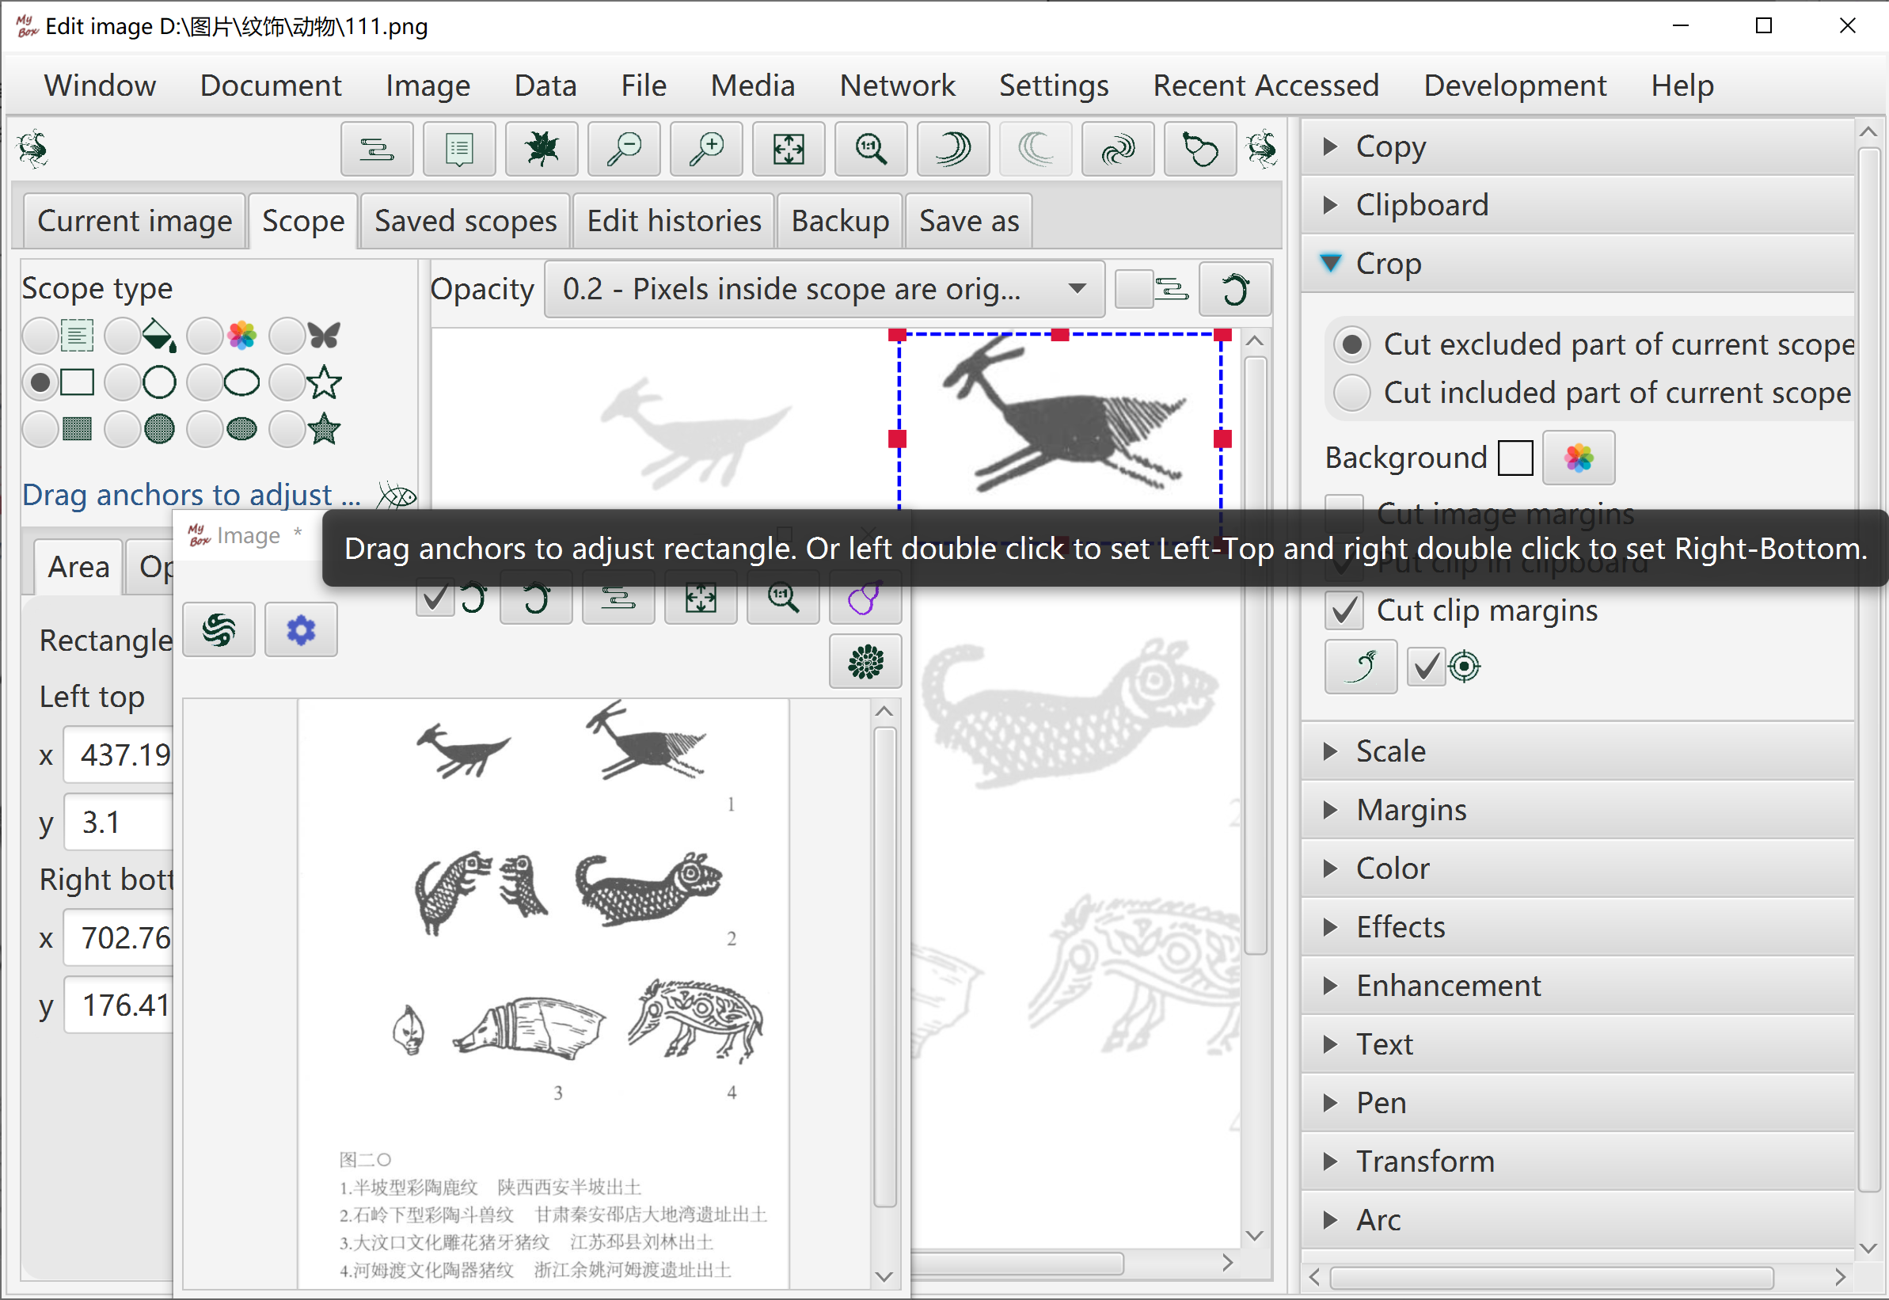Open the background color palette icon
The width and height of the screenshot is (1889, 1300).
1579,458
